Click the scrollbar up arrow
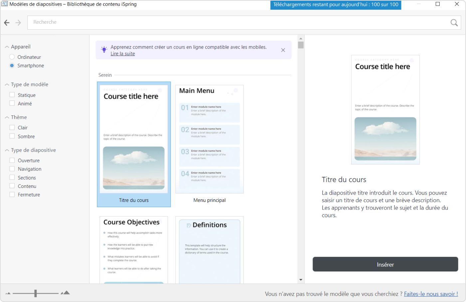 point(301,39)
